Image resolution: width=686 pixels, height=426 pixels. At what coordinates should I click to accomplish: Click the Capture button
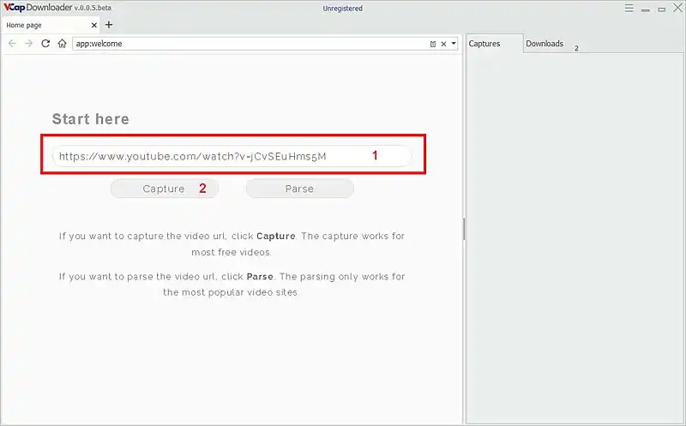click(x=164, y=189)
